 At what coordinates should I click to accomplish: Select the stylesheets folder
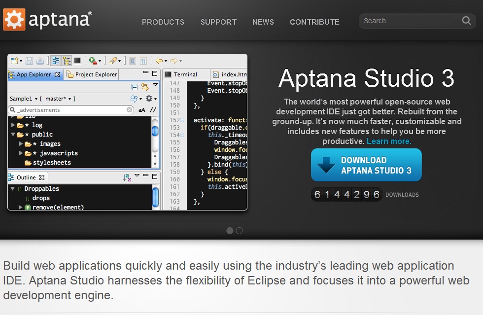tap(48, 163)
